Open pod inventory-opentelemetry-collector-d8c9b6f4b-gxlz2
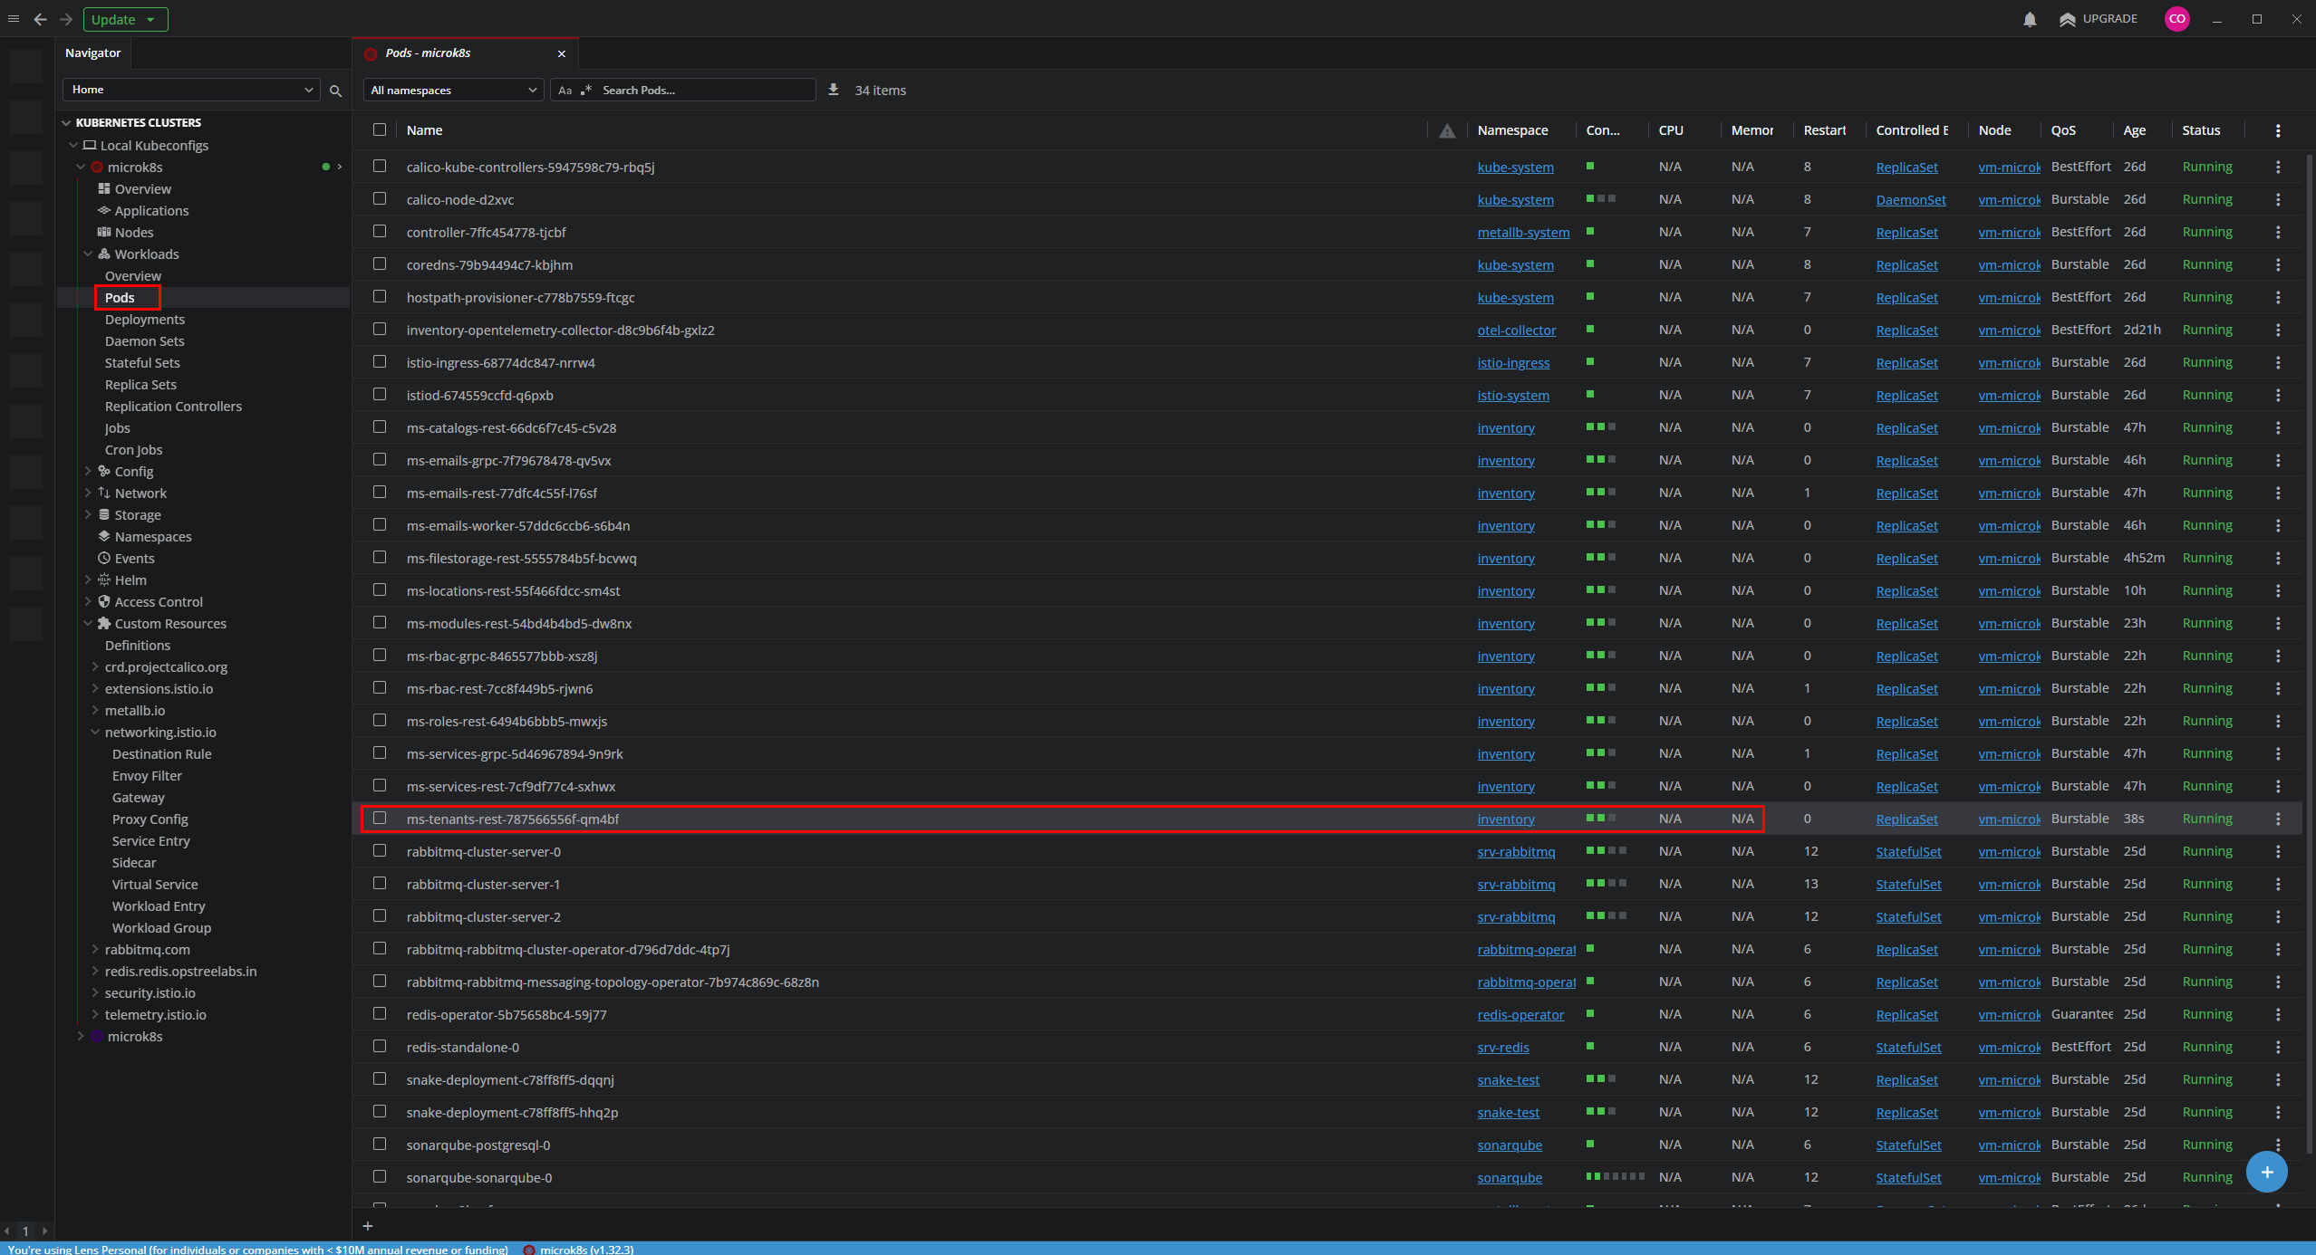2316x1255 pixels. click(x=560, y=330)
